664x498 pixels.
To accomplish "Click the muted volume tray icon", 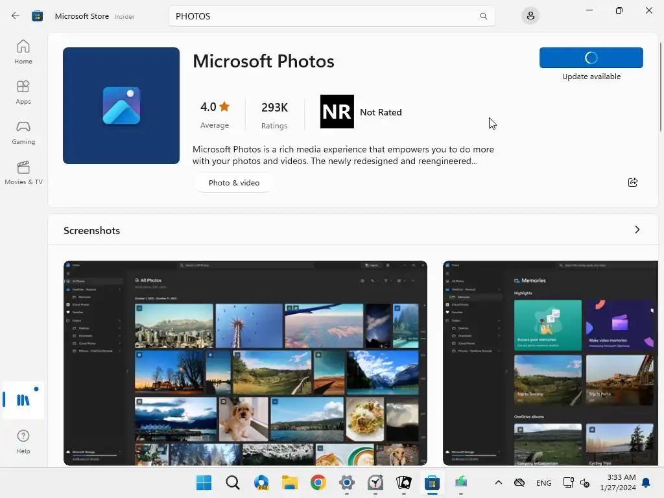I will [x=585, y=482].
